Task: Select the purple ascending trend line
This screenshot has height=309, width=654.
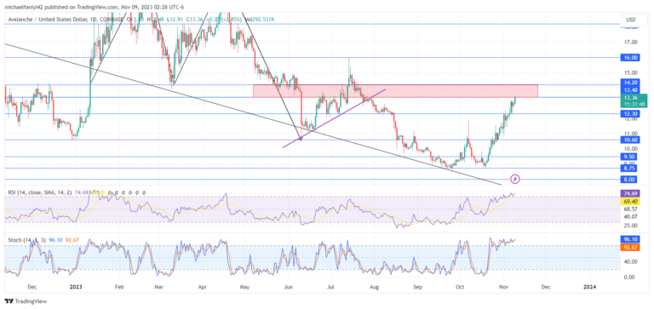Action: click(x=334, y=118)
